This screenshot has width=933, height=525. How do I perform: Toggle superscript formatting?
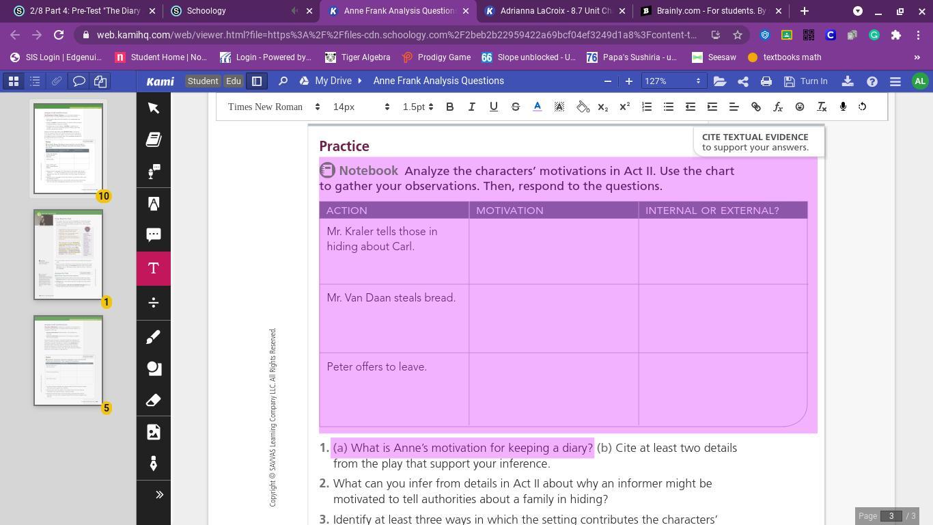[625, 107]
